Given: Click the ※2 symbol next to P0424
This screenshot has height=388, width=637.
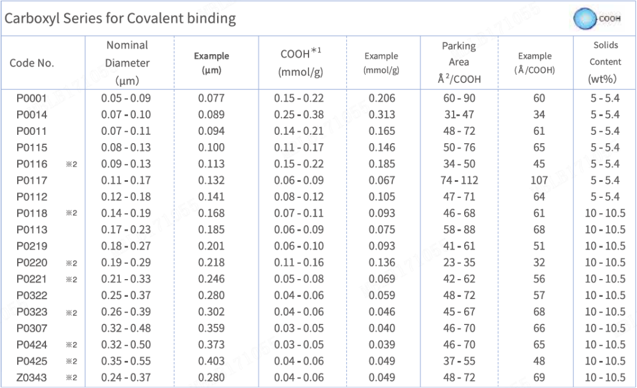Looking at the screenshot, I should pyautogui.click(x=71, y=345).
